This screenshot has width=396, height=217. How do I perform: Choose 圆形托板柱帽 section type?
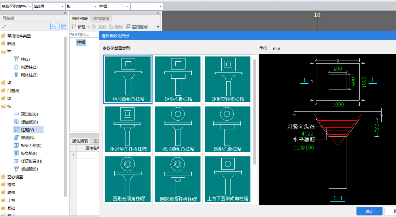pos(228,129)
